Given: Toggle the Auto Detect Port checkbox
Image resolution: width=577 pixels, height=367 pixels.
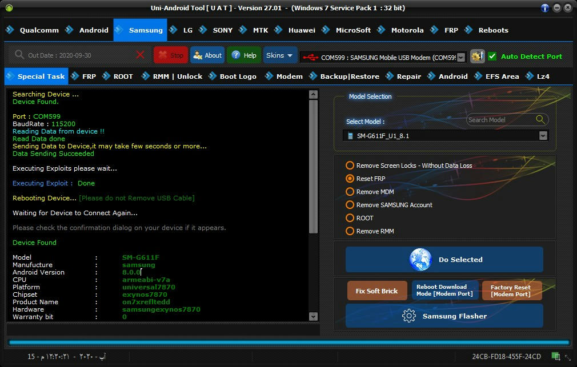Looking at the screenshot, I should click(492, 57).
